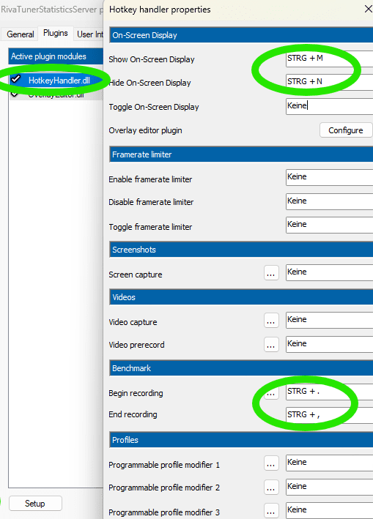
Task: Click the Active plugin modules header
Action: (56, 56)
